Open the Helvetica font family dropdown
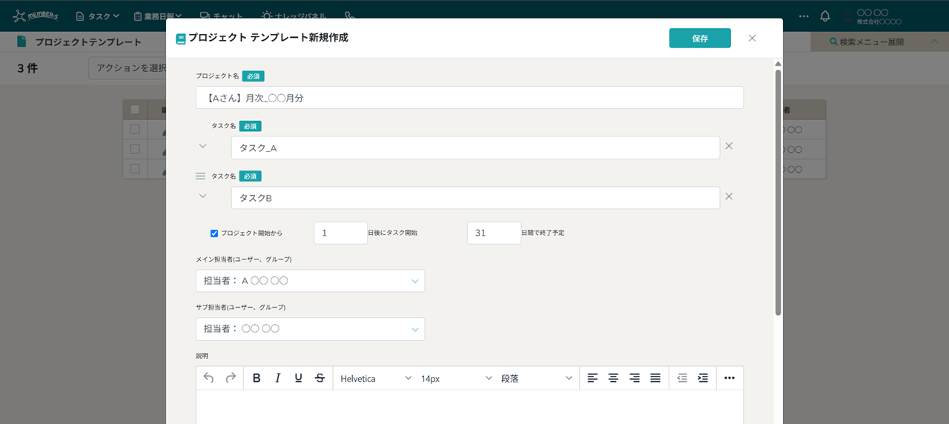 (376, 378)
